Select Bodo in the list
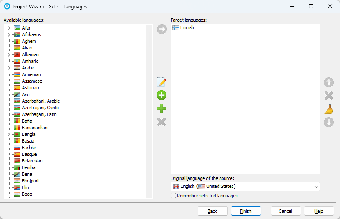 [27, 194]
